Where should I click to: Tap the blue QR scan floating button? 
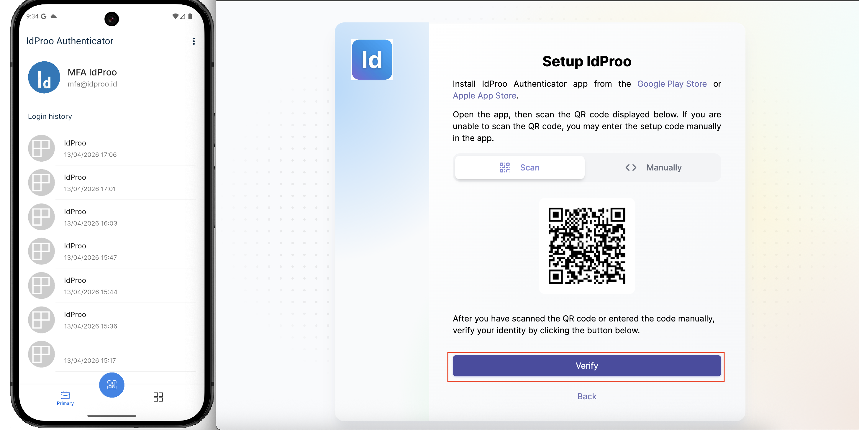click(x=112, y=385)
